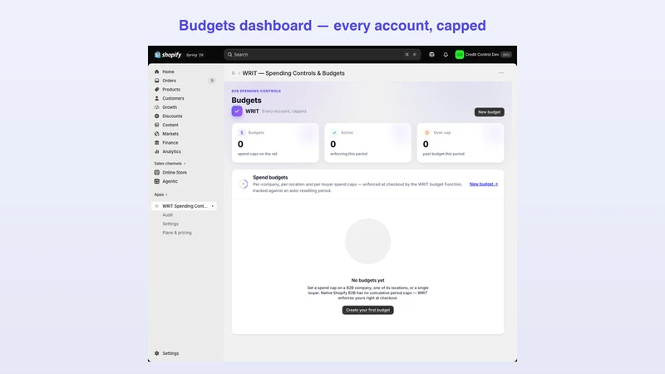Click 'spend caps on the rail' text
Image resolution: width=665 pixels, height=374 pixels.
(x=258, y=154)
